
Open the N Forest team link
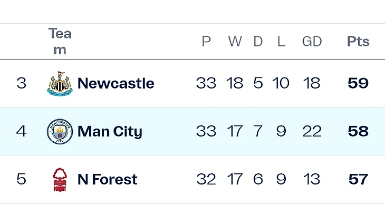point(107,180)
